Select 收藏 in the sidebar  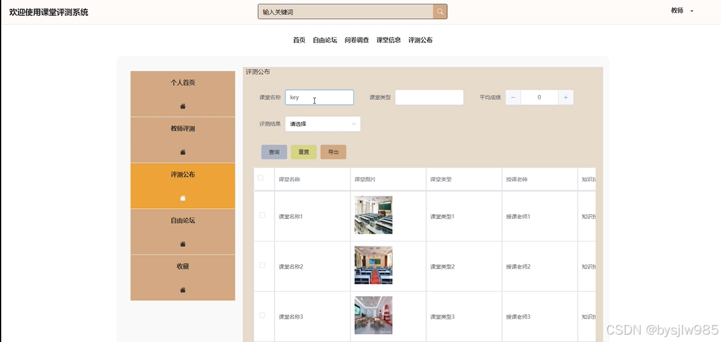pyautogui.click(x=183, y=278)
